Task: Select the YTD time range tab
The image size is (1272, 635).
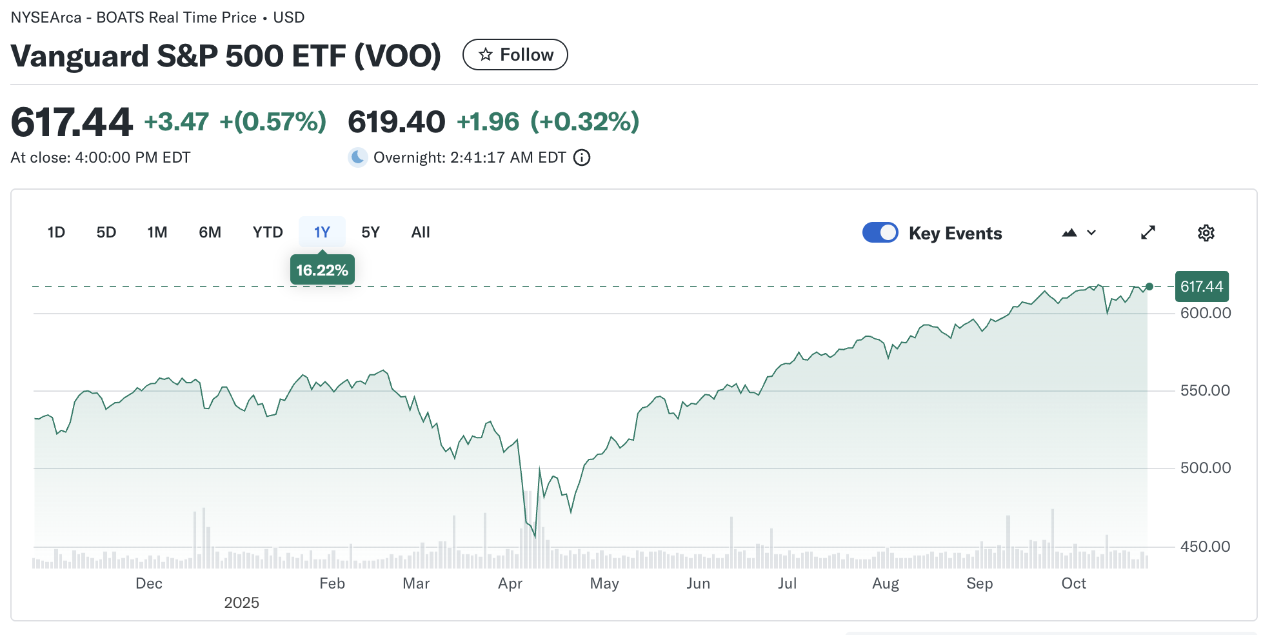Action: pyautogui.click(x=267, y=232)
